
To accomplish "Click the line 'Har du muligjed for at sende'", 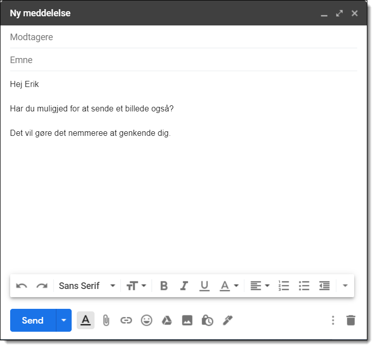I will pos(92,109).
